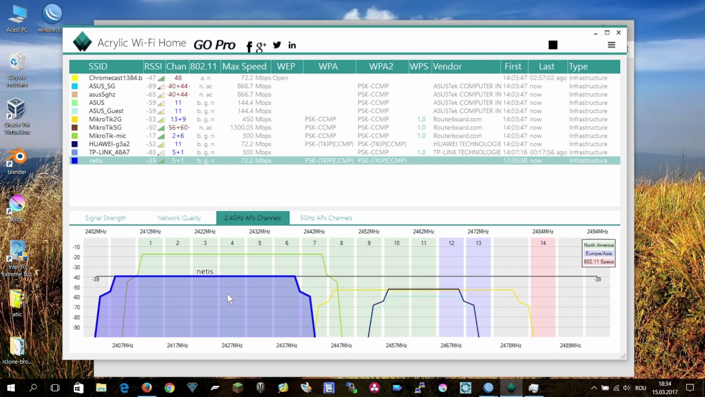
Task: Open the atic desktop folder
Action: click(17, 303)
